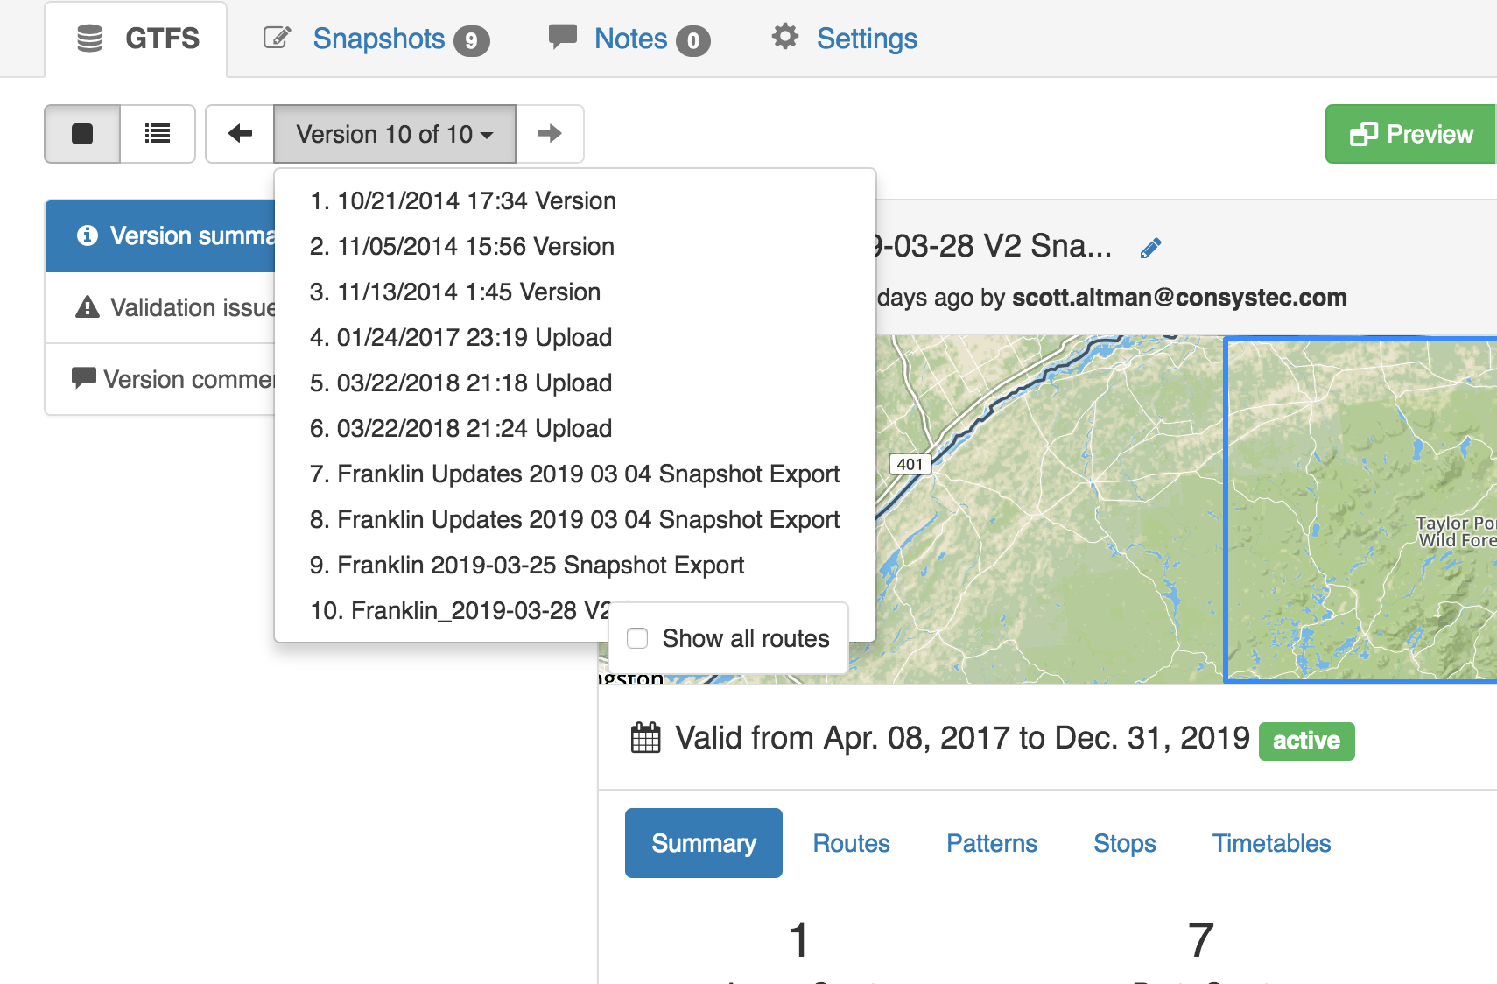The image size is (1497, 984).
Task: Go to previous version with left arrow
Action: tap(240, 134)
